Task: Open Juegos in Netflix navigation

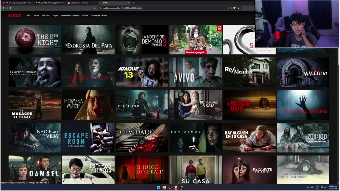Action: pos(55,15)
